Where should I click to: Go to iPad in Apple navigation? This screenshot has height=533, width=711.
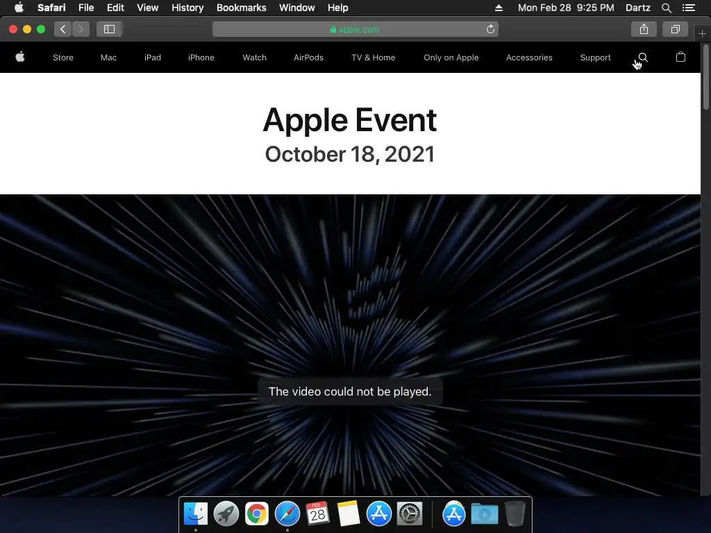(152, 58)
